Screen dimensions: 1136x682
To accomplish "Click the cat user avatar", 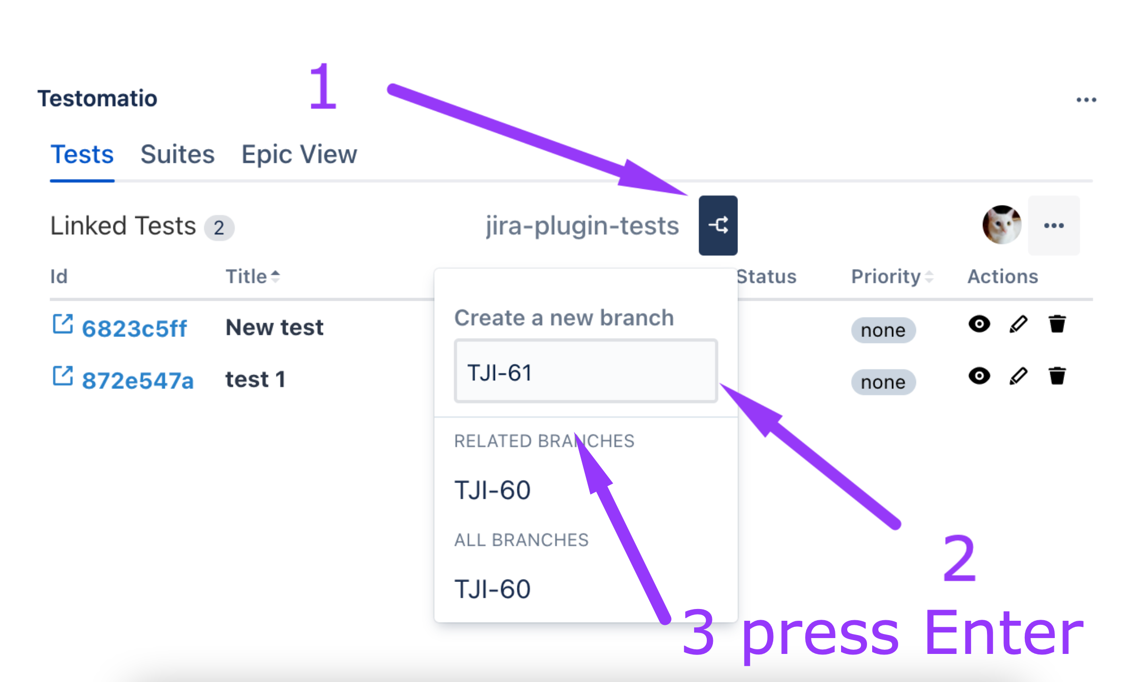I will pyautogui.click(x=1001, y=225).
